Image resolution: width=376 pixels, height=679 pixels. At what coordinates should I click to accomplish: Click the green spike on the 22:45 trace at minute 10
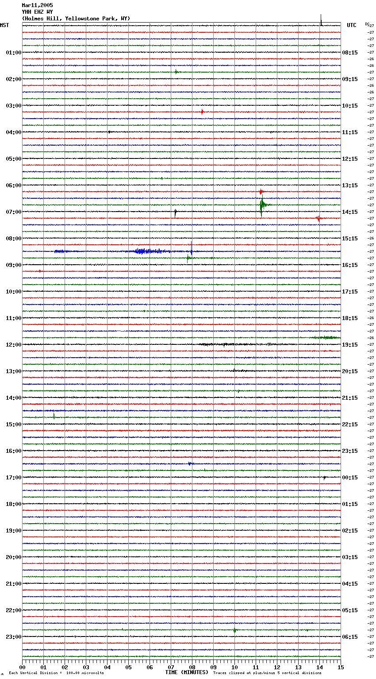[x=234, y=630]
